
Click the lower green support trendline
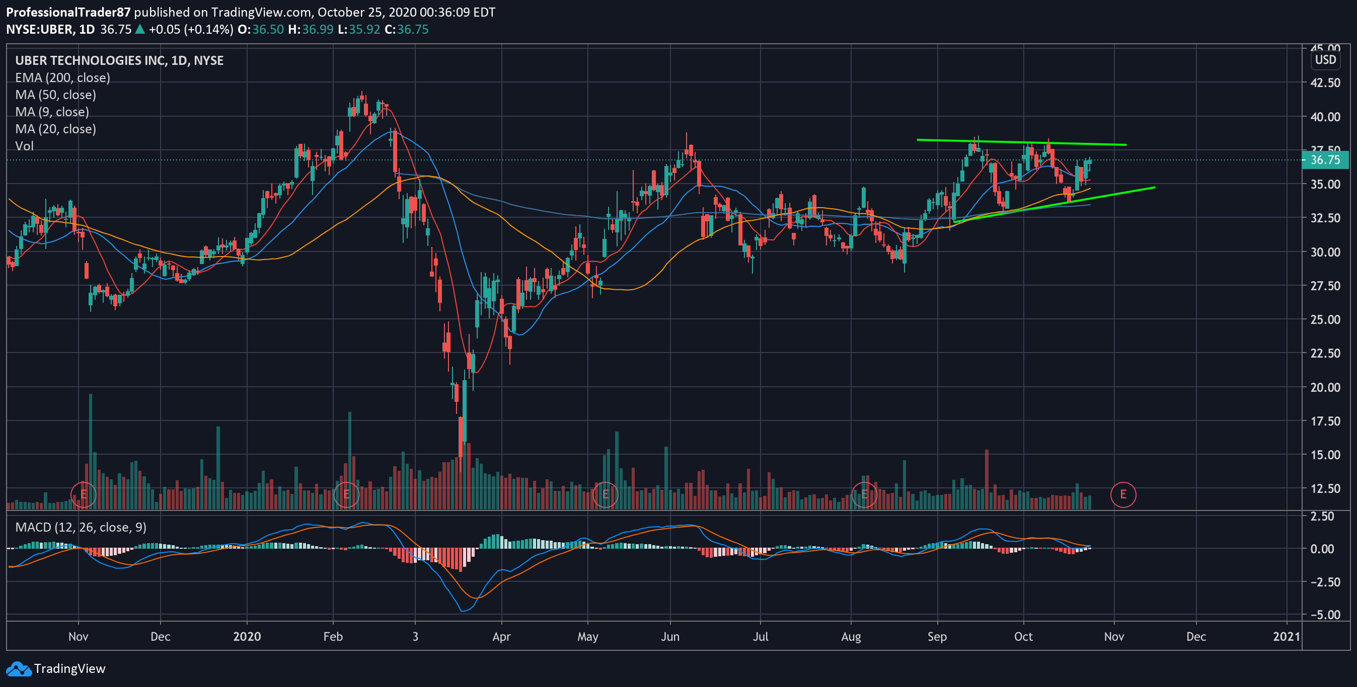tap(1054, 205)
